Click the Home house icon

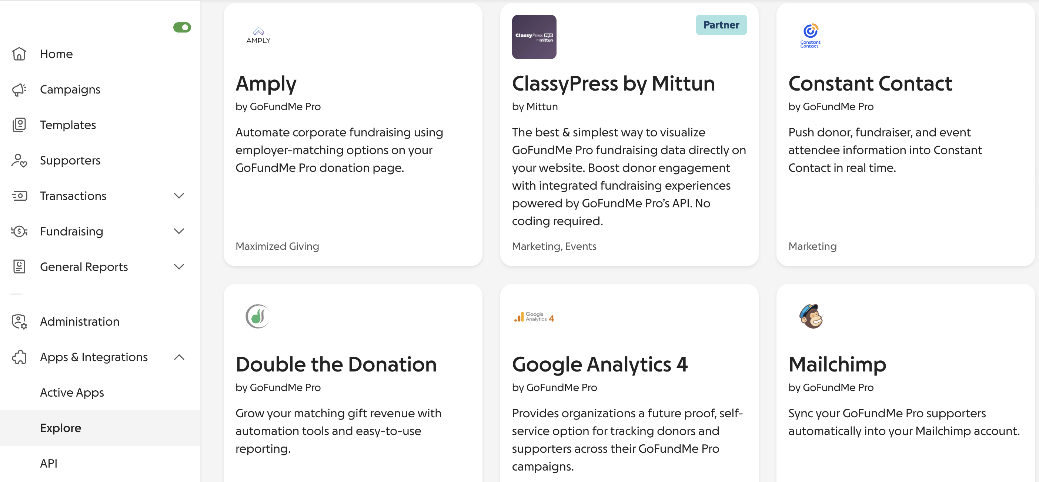(19, 54)
